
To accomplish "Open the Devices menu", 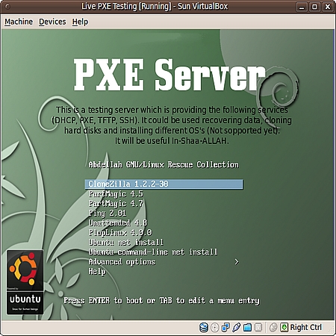I will tap(52, 22).
